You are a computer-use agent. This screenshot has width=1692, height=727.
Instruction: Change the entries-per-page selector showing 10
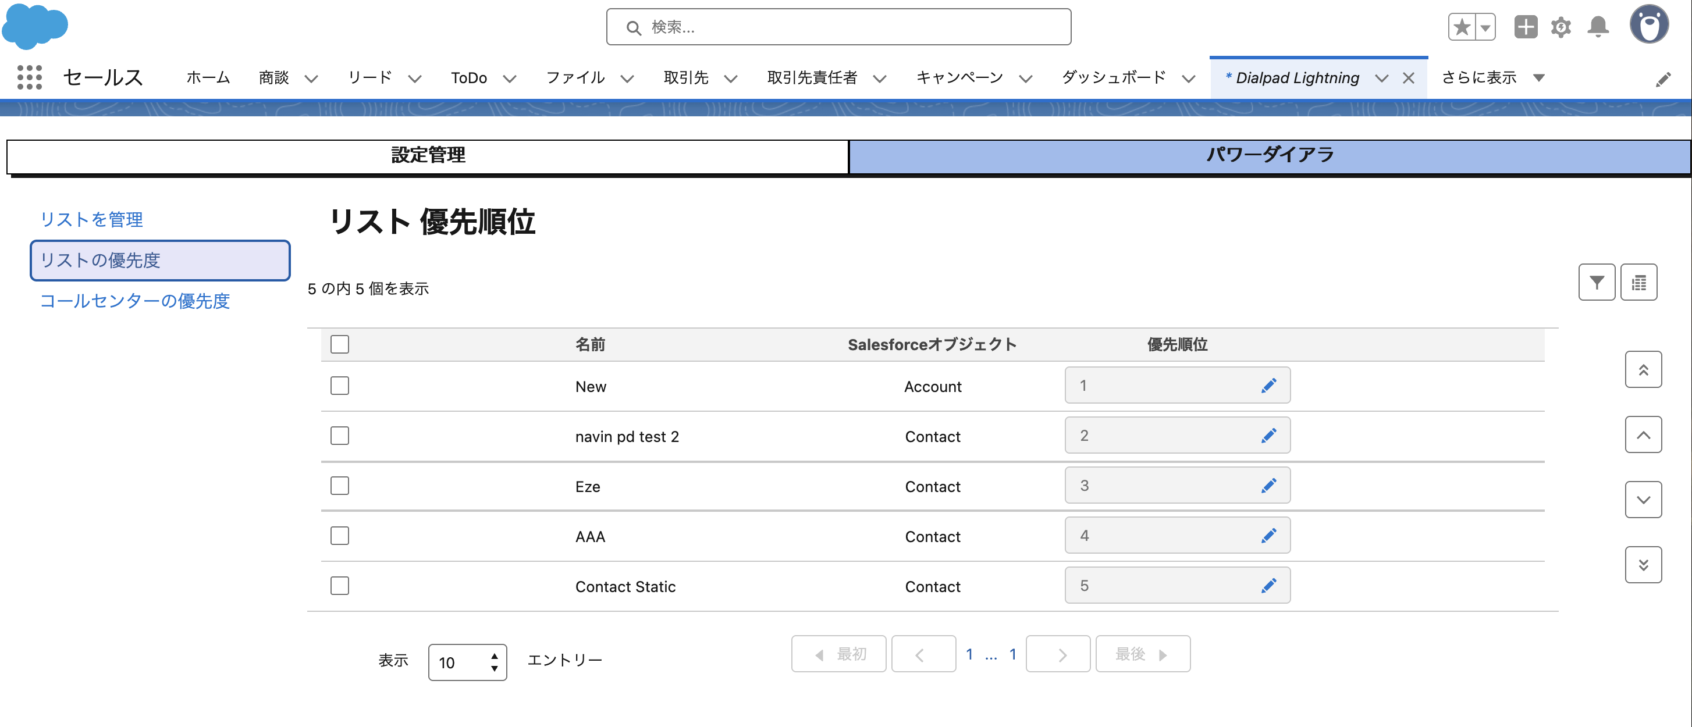(x=467, y=662)
